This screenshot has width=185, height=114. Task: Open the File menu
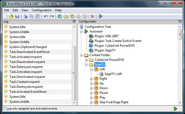pyautogui.click(x=6, y=10)
